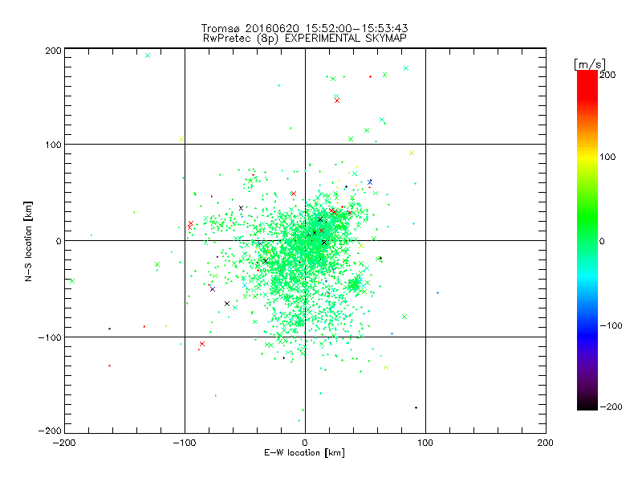This screenshot has height=482, width=642.
Task: Click the cyan X marker in the plot's top-left corner
Action: coord(148,55)
